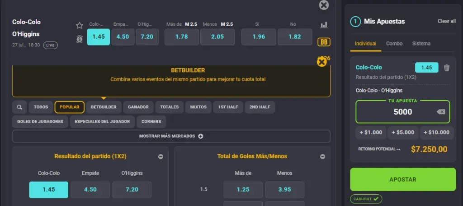Screen dimensions: 463x206
Task: Switch to the Combo tab
Action: [394, 44]
